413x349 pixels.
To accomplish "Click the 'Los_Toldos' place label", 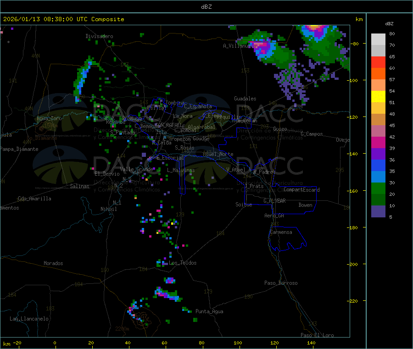I will click(183, 263).
